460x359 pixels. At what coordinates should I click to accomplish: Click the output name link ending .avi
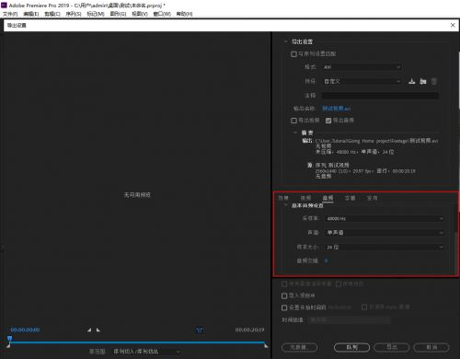337,109
